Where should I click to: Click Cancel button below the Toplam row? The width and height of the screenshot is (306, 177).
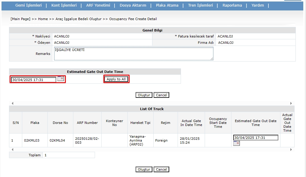[x=161, y=169]
